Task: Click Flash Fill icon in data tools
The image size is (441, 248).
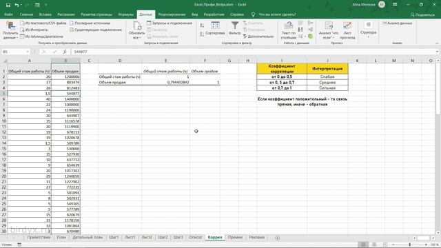Action: pyautogui.click(x=300, y=23)
